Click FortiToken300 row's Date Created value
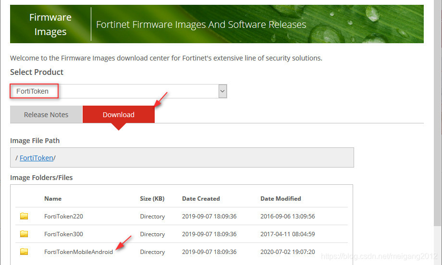This screenshot has height=265, width=442. pyautogui.click(x=209, y=234)
